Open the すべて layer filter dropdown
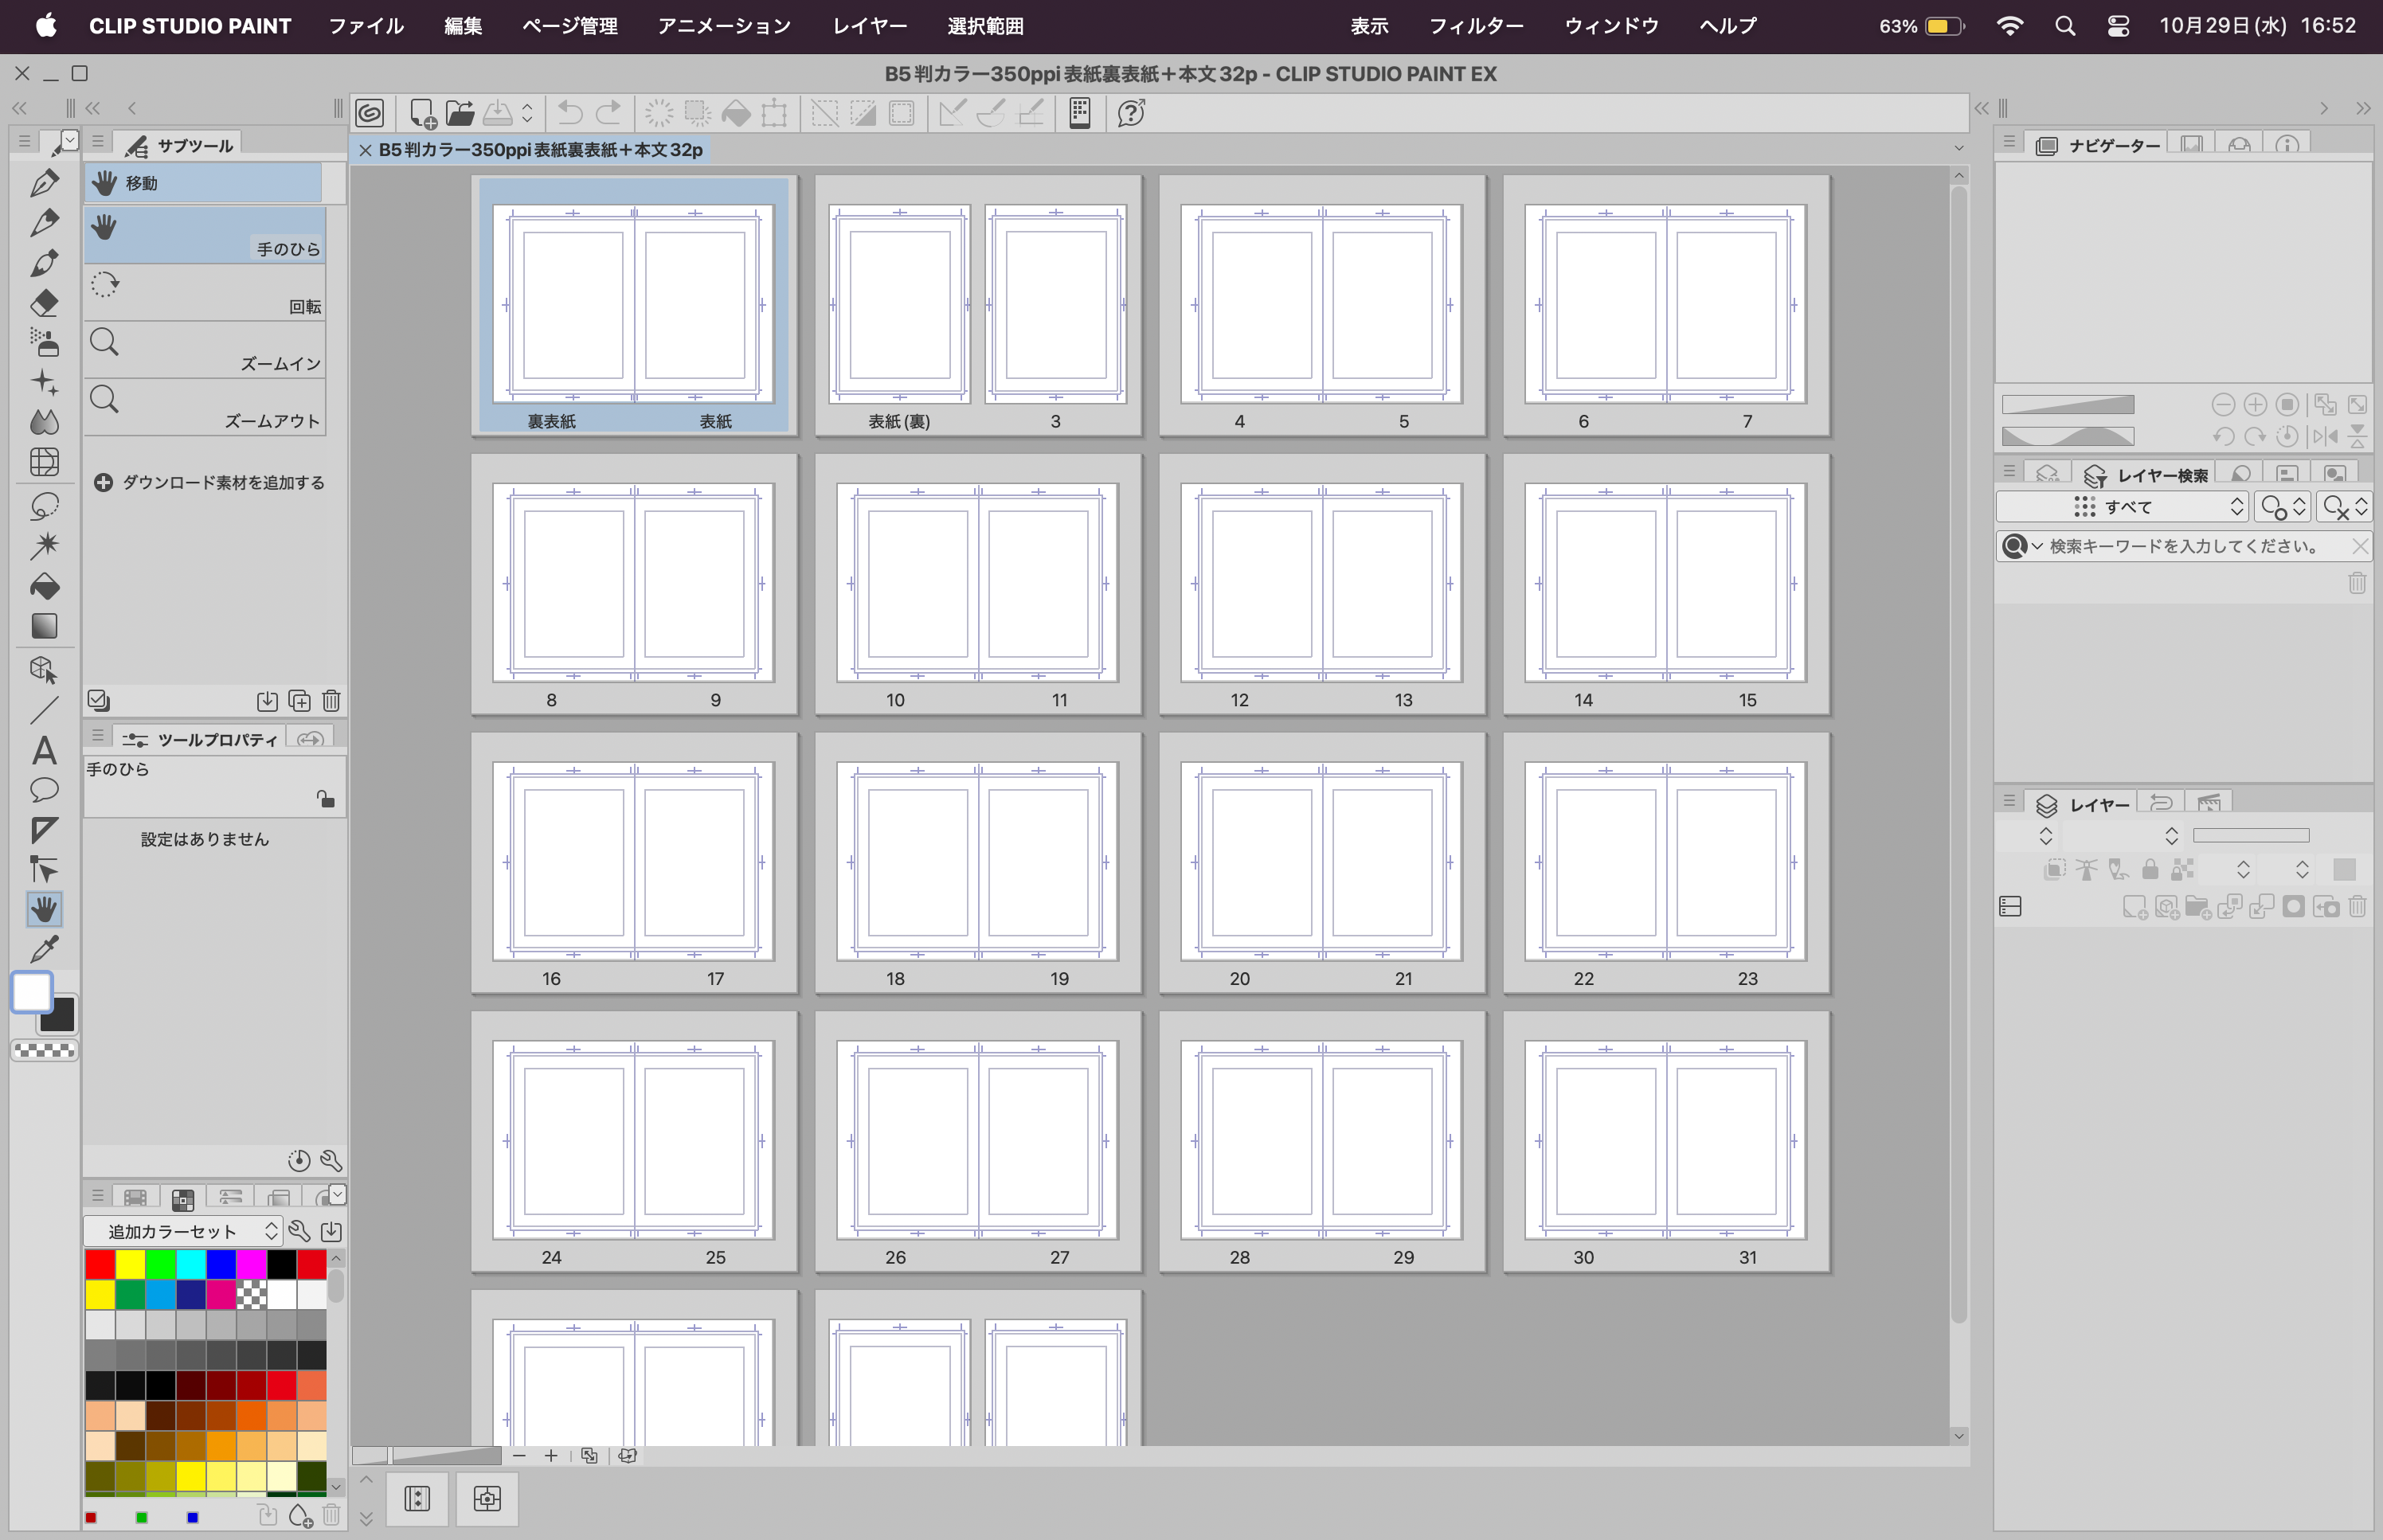The image size is (2383, 1540). [x=2123, y=507]
